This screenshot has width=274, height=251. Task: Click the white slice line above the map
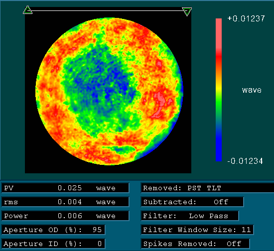[107, 10]
